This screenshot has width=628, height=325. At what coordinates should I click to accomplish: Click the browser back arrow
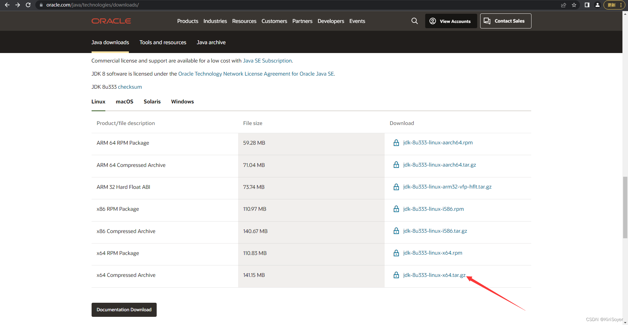(7, 5)
